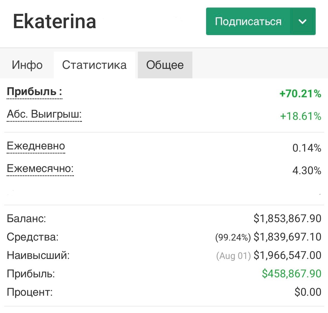Click the balance amount $1,853,867.90

coord(287,219)
